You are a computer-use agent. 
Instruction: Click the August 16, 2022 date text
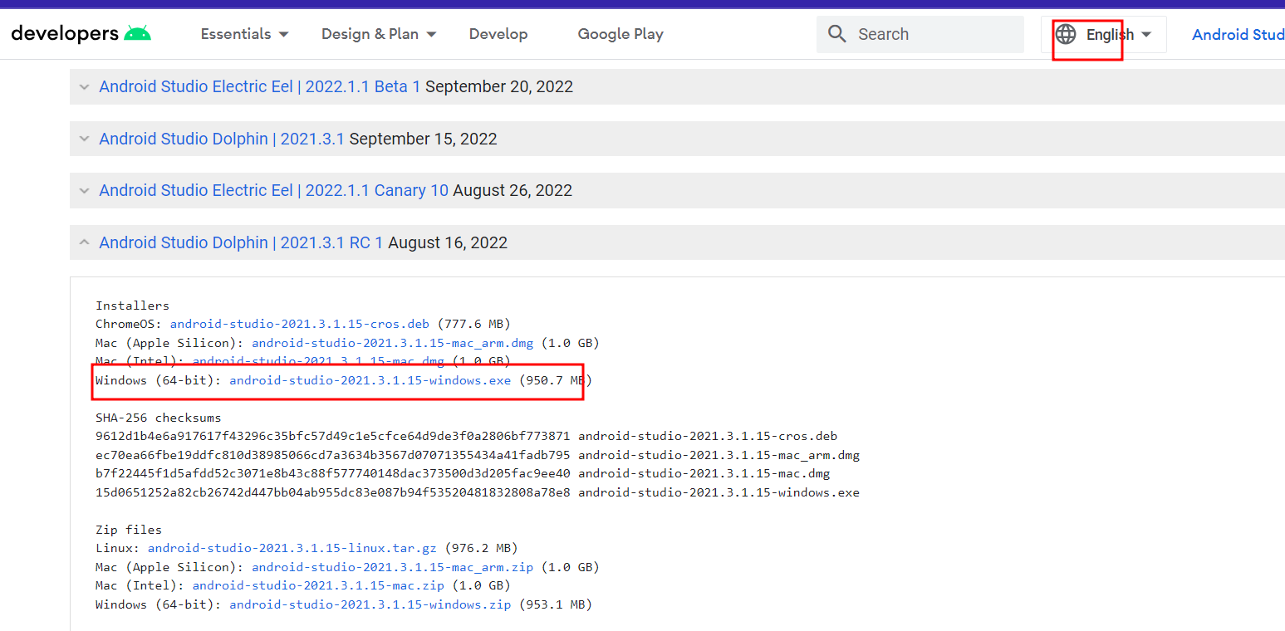click(448, 242)
